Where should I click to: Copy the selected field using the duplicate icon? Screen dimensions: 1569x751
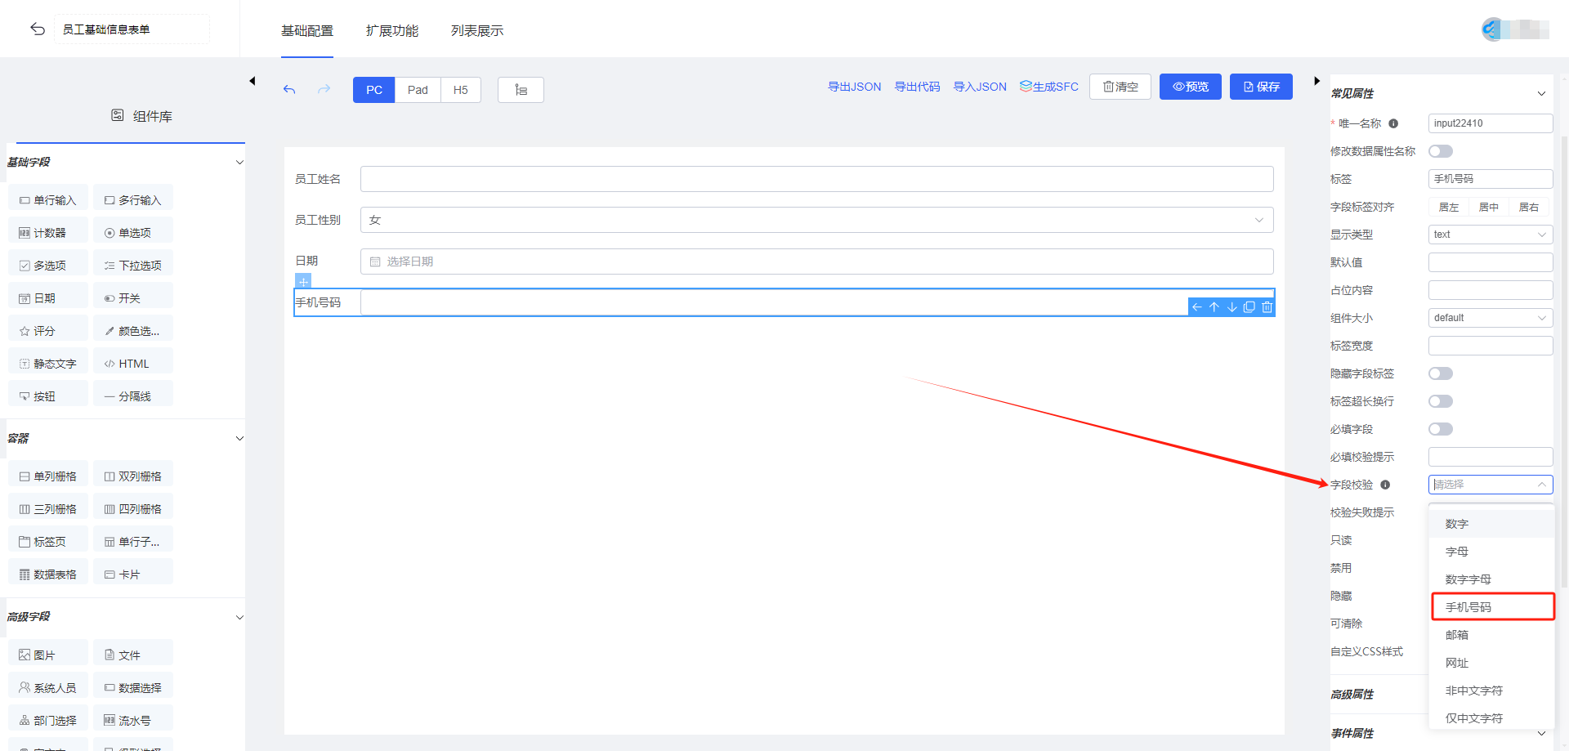click(x=1249, y=307)
